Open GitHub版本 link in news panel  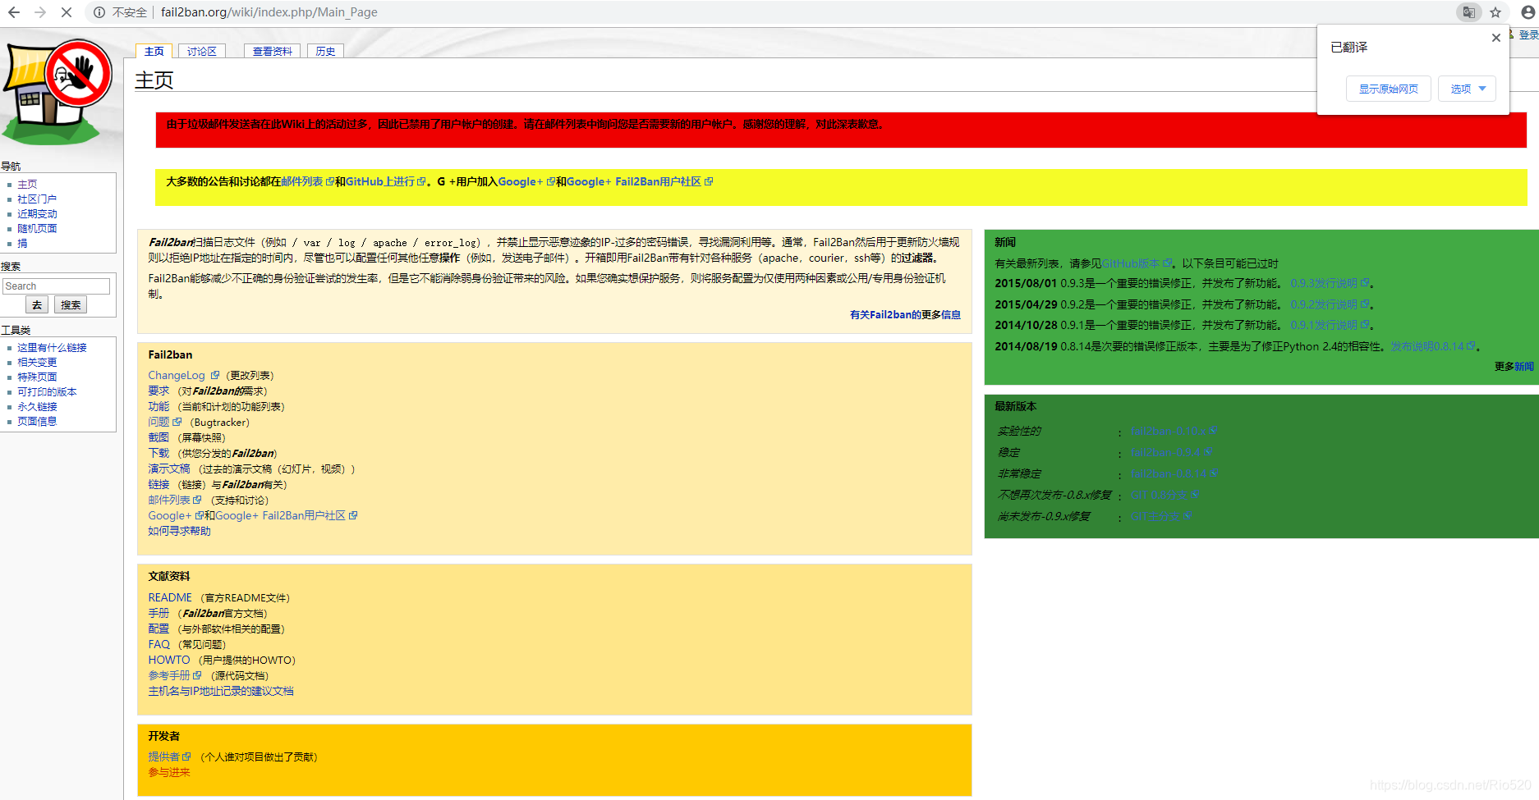tap(1137, 263)
